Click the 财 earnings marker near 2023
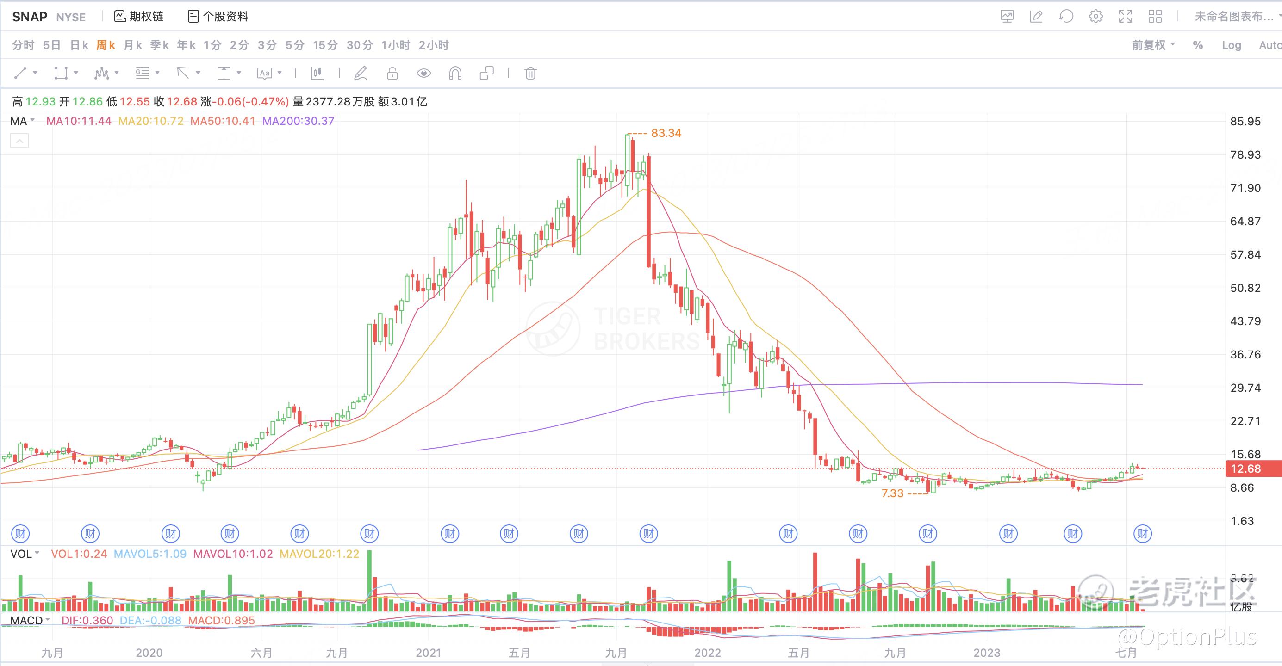Image resolution: width=1282 pixels, height=666 pixels. [1008, 534]
